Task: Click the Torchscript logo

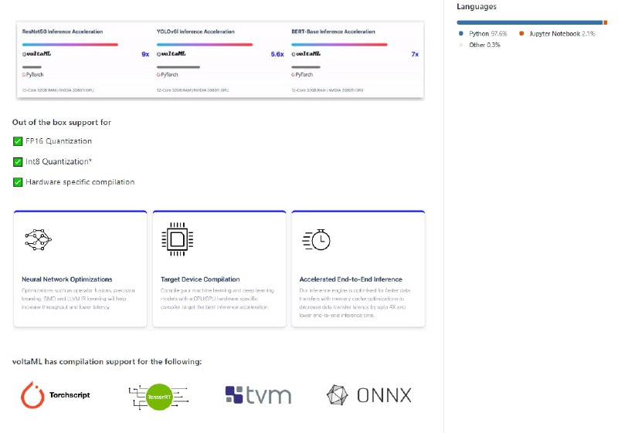Action: [56, 394]
